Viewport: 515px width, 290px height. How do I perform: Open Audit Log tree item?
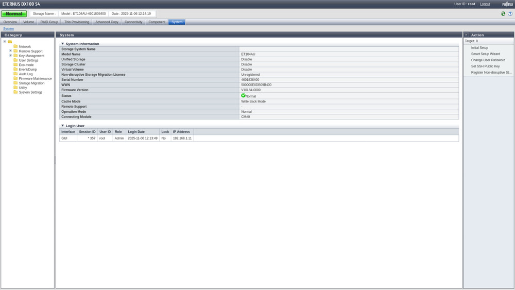click(x=26, y=74)
